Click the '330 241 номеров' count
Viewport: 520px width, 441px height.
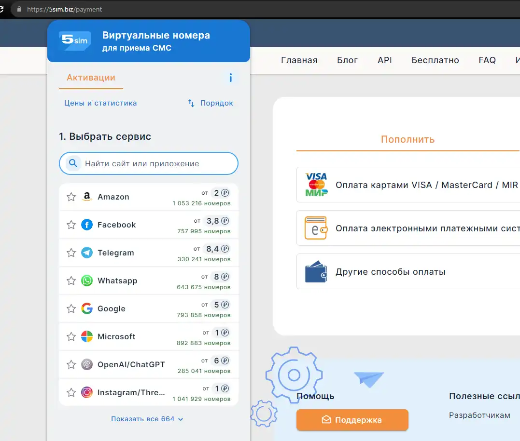pyautogui.click(x=204, y=259)
